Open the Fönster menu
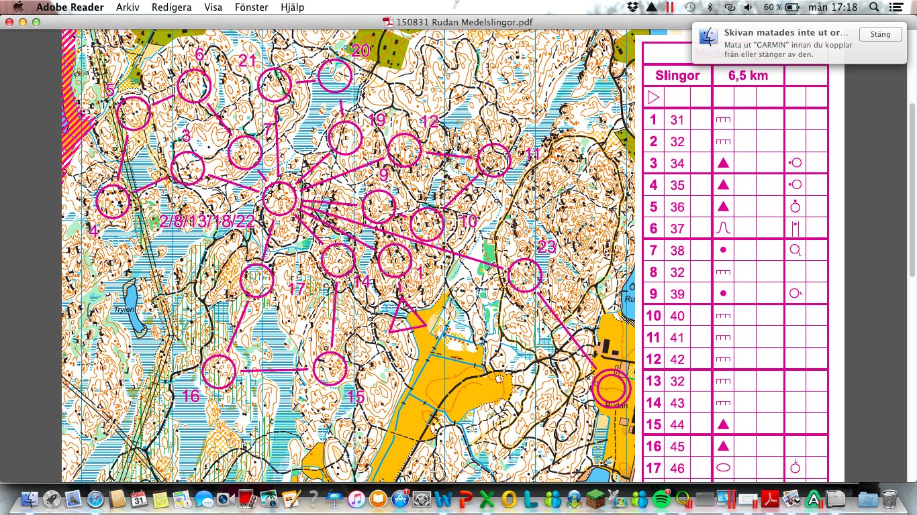The width and height of the screenshot is (917, 515). (251, 7)
